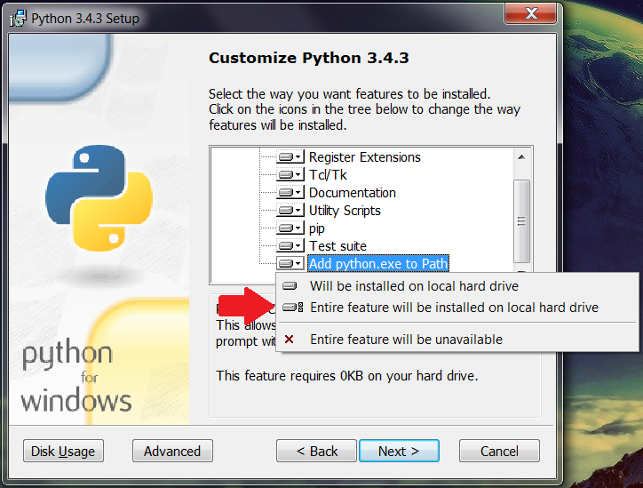The height and width of the screenshot is (488, 643).
Task: Select Documentation in the feature tree
Action: 353,193
